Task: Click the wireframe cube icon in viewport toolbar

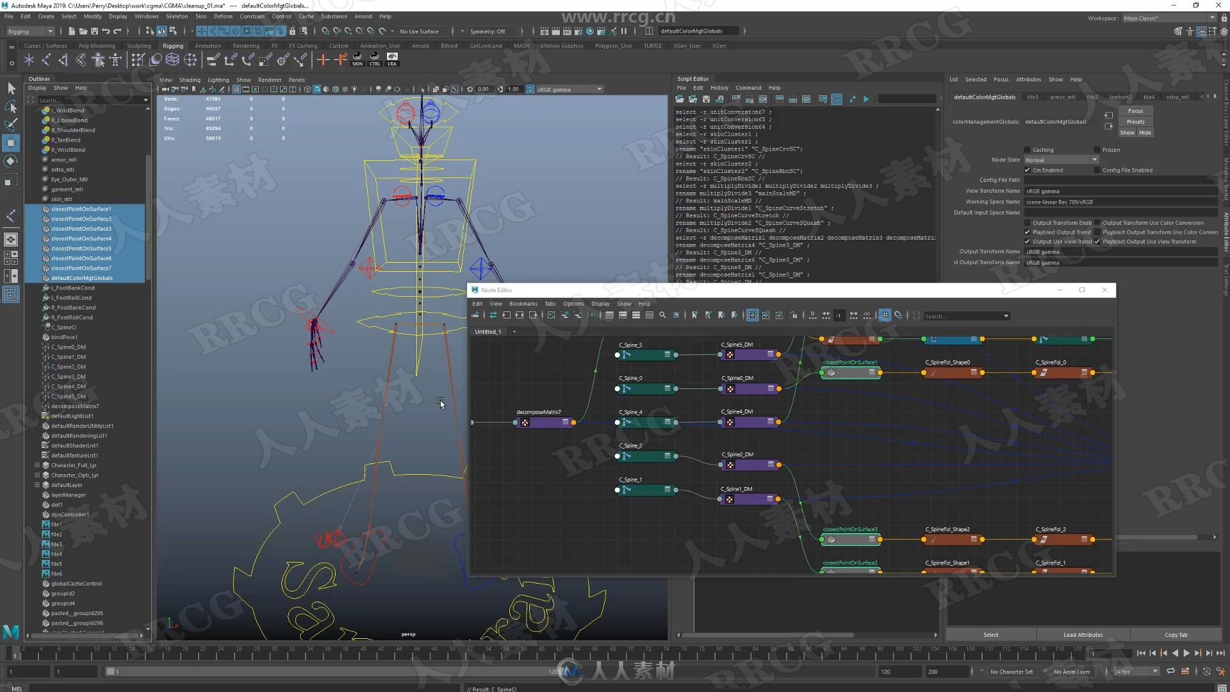Action: click(x=307, y=89)
